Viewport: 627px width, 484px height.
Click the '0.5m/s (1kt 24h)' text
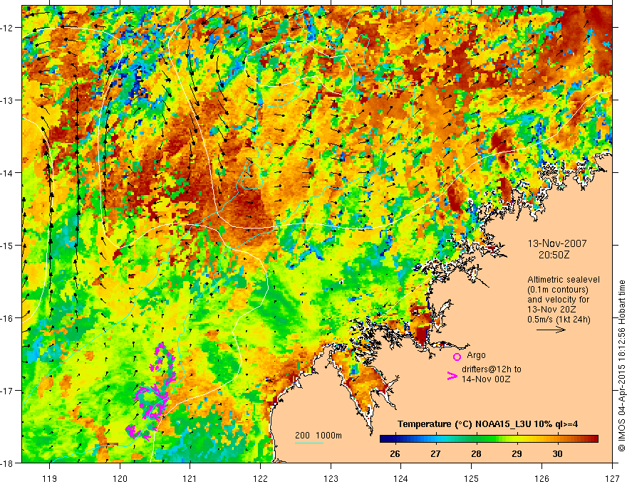[x=559, y=320]
